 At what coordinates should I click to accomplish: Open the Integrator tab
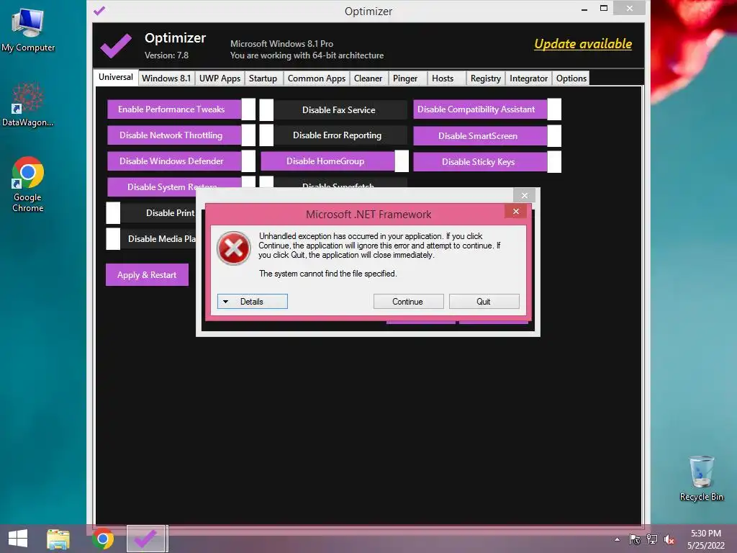528,78
